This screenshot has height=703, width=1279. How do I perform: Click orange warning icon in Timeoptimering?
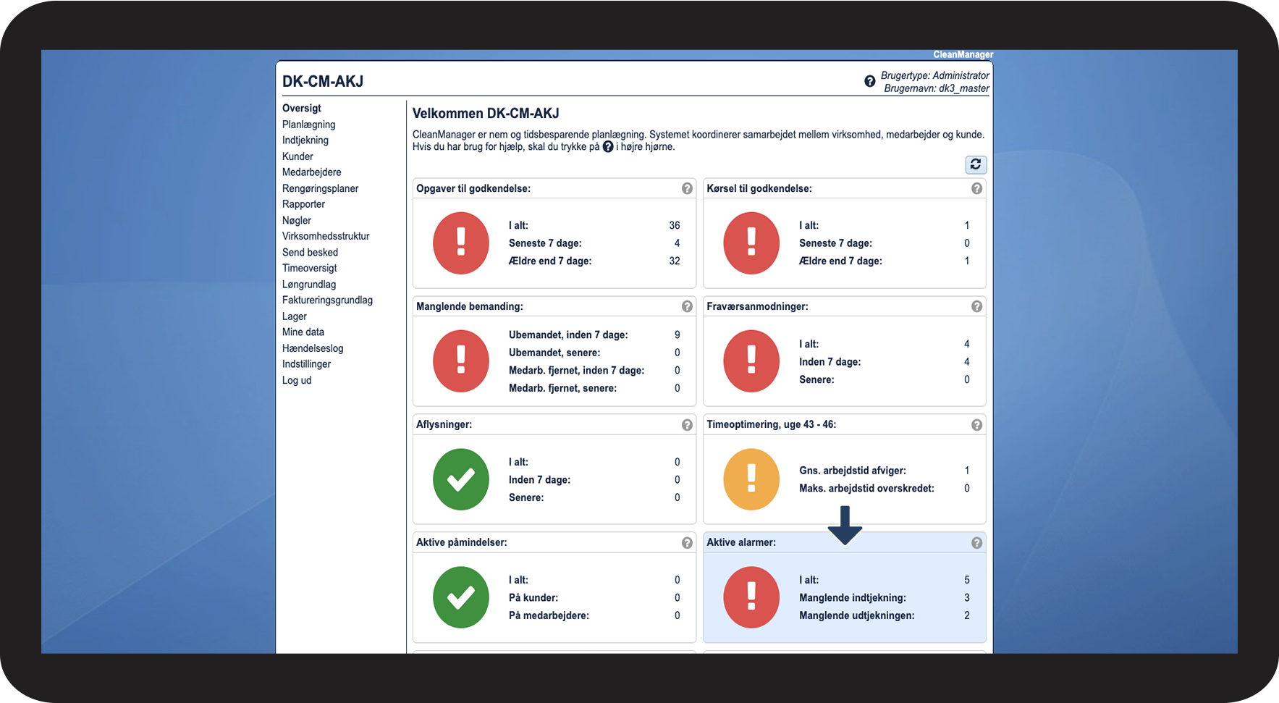751,479
